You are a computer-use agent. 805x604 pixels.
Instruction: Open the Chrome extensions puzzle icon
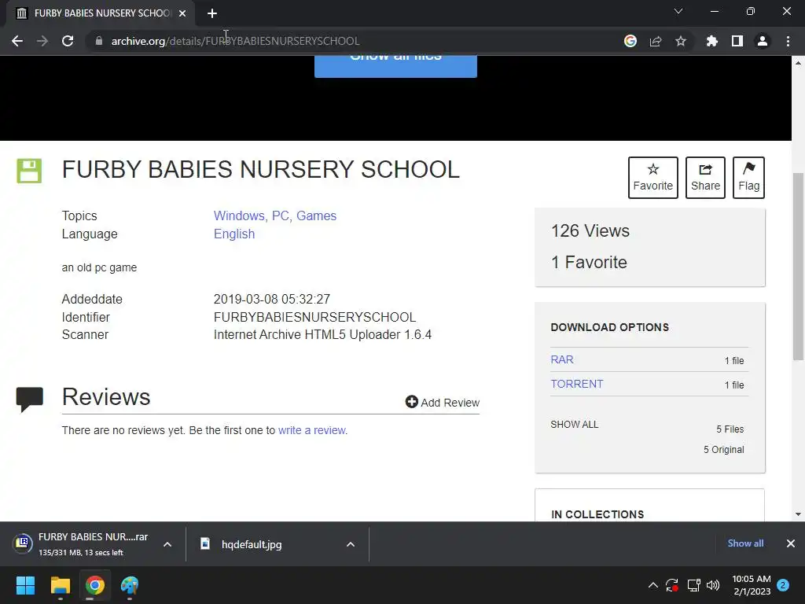tap(712, 41)
